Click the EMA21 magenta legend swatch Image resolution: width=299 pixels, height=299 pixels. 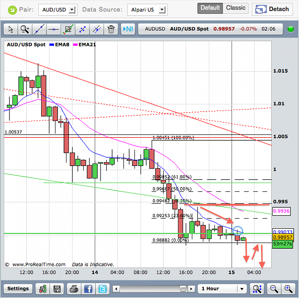(x=75, y=44)
